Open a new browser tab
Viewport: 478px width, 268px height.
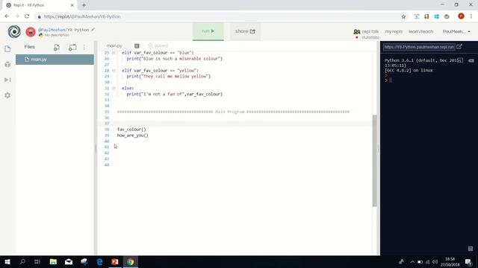click(x=84, y=5)
